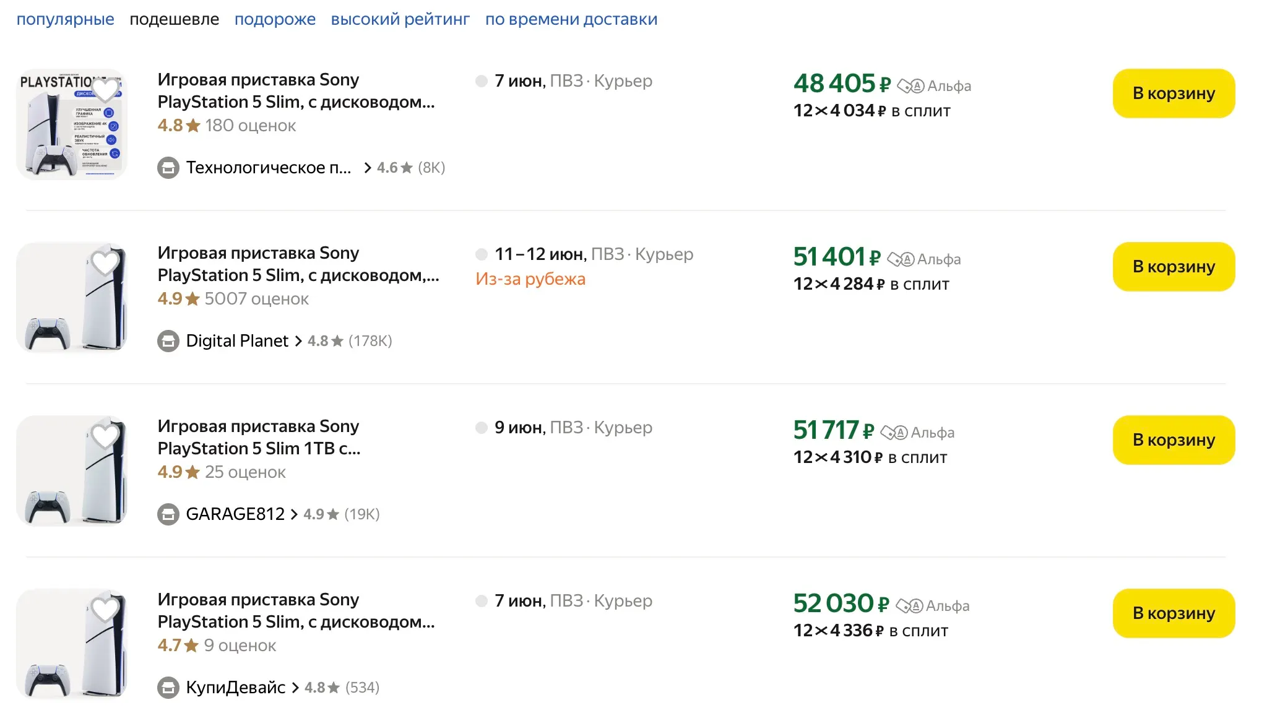Sort by высокий рейтинг

tap(400, 19)
